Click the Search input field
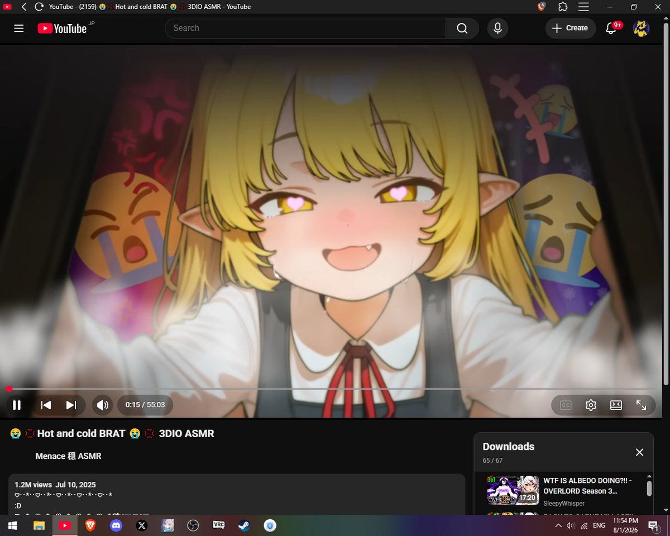The height and width of the screenshot is (536, 670). 305,28
